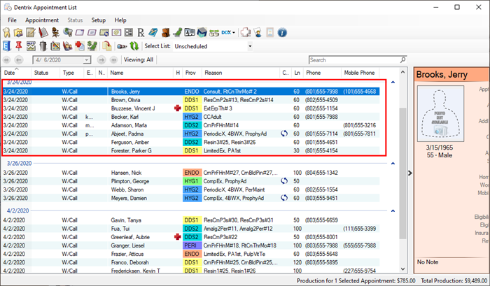Click the Brooks, Jerry patient photo placeholder
The image size is (490, 286).
pyautogui.click(x=440, y=114)
